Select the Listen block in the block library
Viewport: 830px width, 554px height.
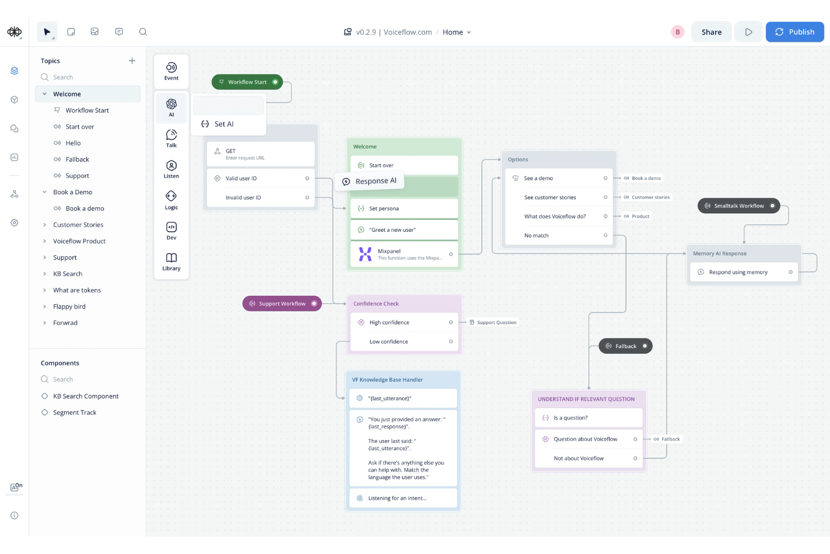pyautogui.click(x=171, y=168)
